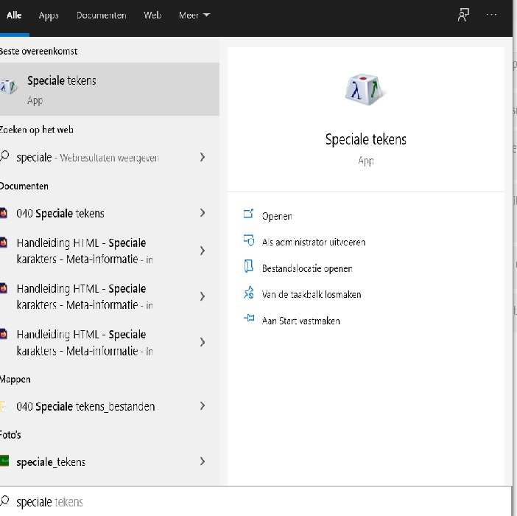Choose Van de taakbalk losmaken

(x=312, y=294)
